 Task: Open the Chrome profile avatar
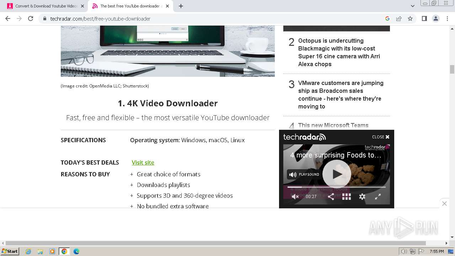pos(436,18)
